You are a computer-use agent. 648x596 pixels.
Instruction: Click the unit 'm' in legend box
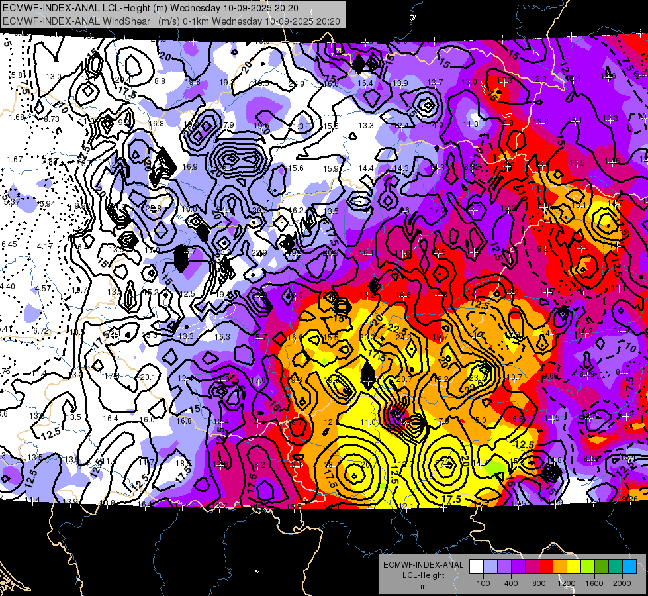click(423, 587)
